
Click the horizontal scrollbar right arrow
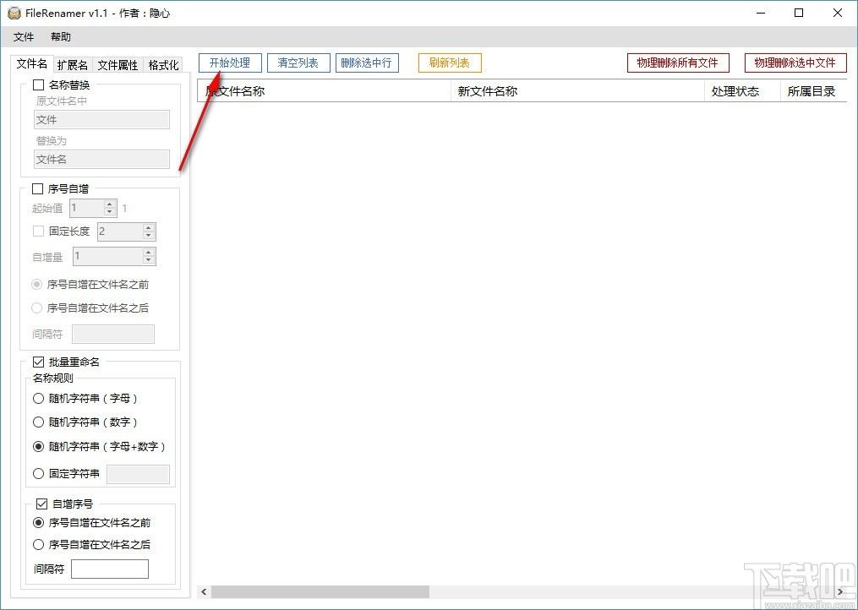(840, 591)
